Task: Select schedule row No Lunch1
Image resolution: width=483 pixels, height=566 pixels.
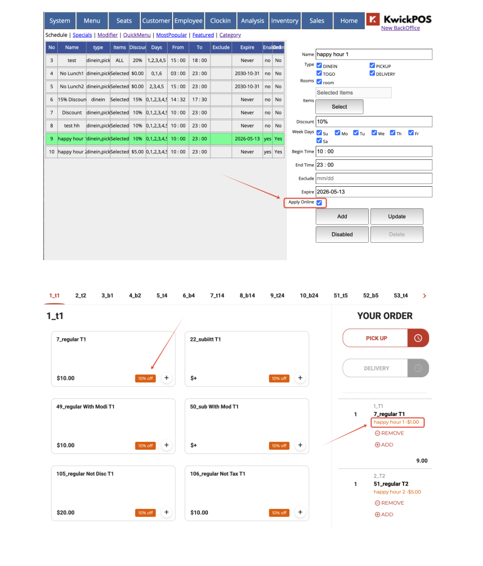Action: click(165, 73)
